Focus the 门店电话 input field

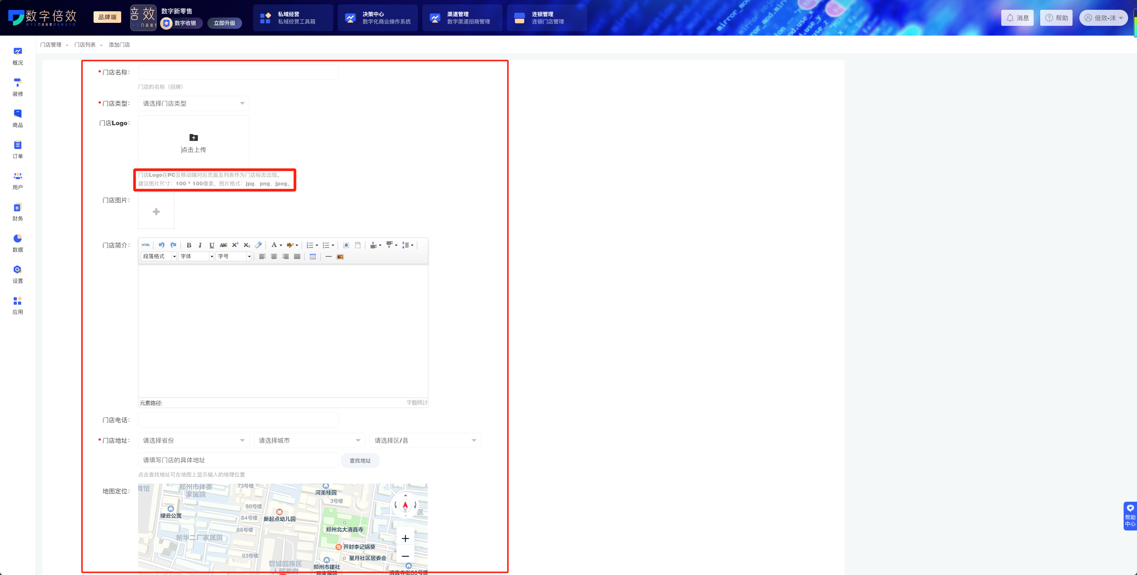[238, 420]
